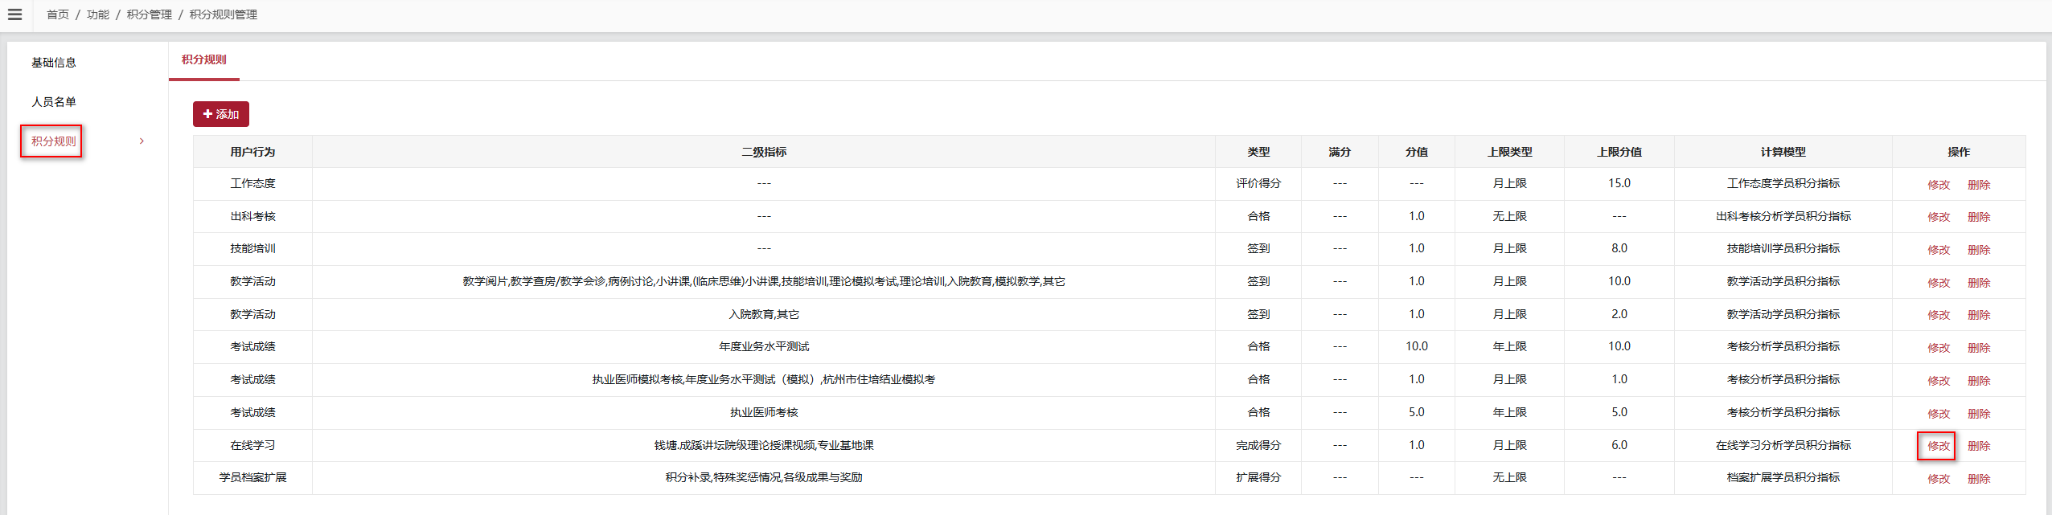Select 积分规则 sidebar menu item
This screenshot has width=2052, height=515.
[54, 141]
